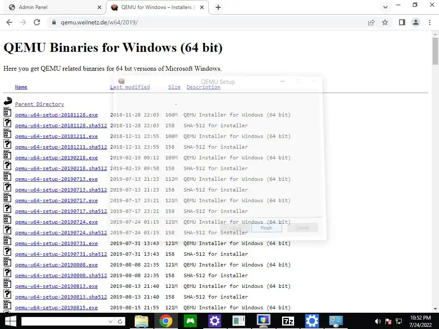Open the Chrome three-dot menu

click(x=430, y=22)
